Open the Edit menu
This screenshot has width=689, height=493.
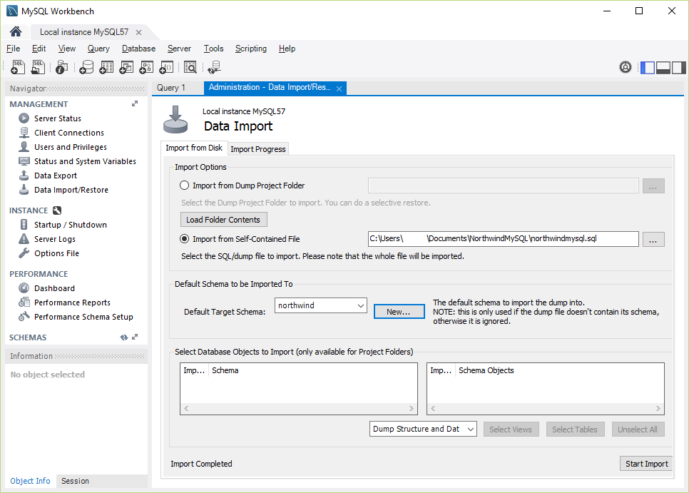pos(39,49)
